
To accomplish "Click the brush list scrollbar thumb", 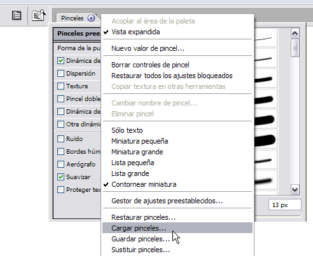I will [295, 48].
